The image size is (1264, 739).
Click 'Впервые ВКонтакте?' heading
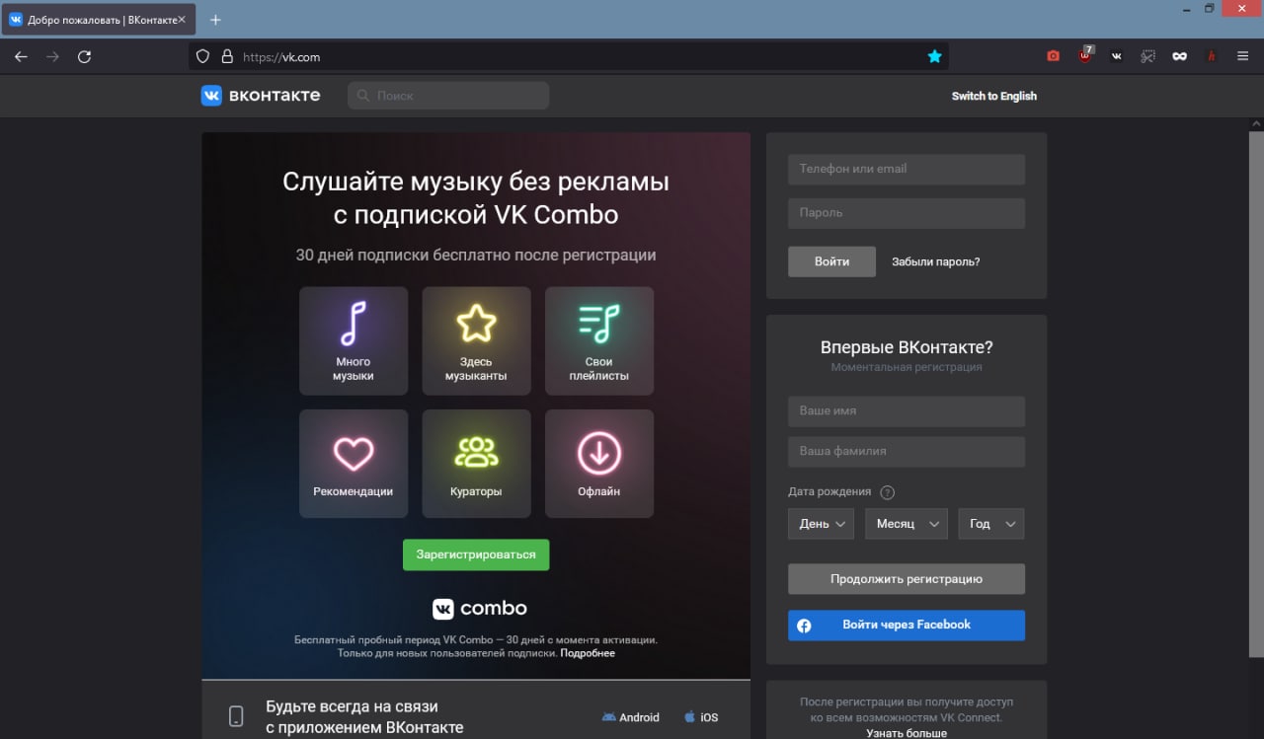click(x=907, y=347)
